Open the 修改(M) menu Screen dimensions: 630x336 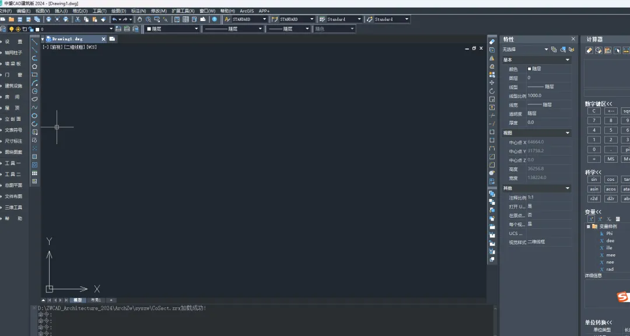click(159, 11)
